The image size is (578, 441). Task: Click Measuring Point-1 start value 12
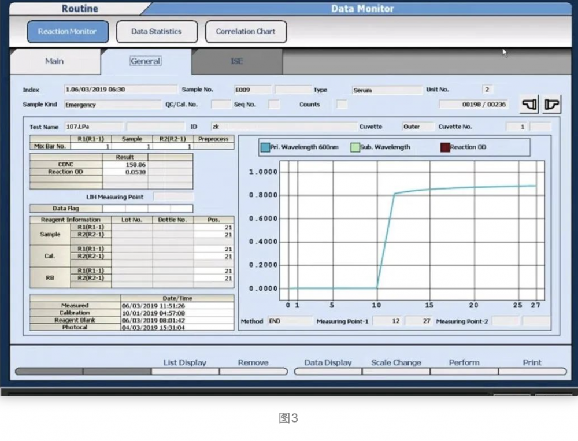[x=387, y=321]
